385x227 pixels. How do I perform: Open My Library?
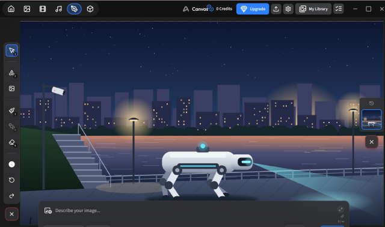(313, 9)
